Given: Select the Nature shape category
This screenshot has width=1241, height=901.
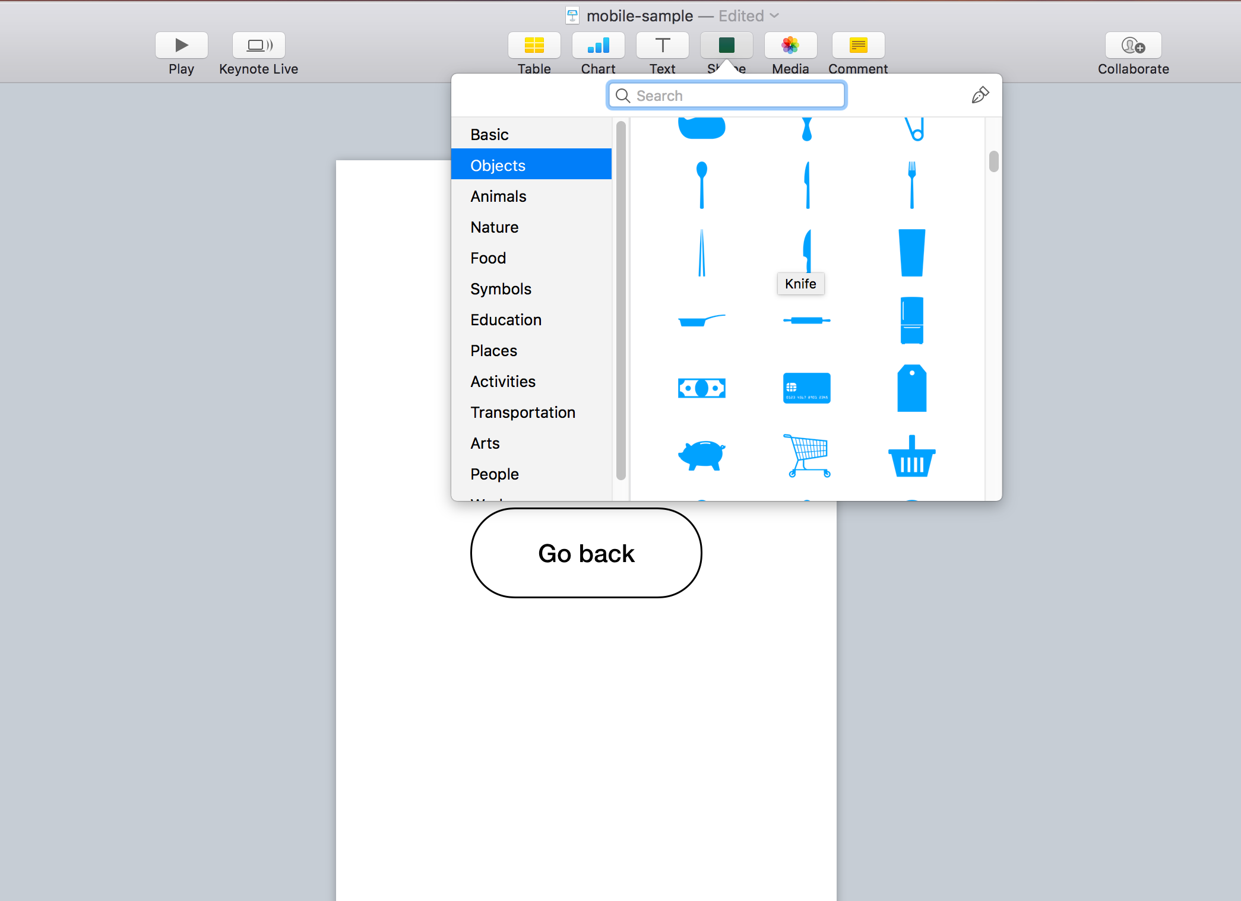Looking at the screenshot, I should [531, 227].
